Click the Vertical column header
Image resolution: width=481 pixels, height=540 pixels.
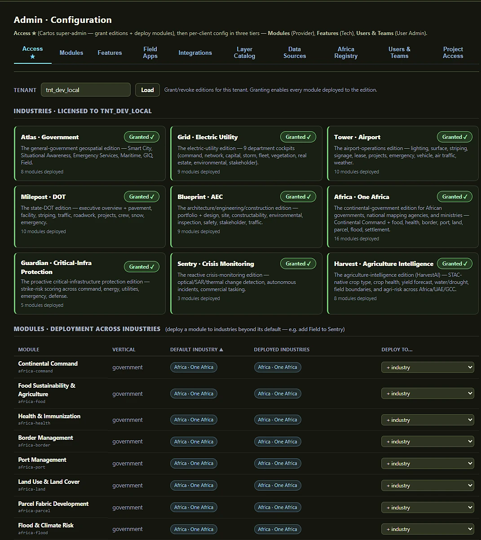[x=124, y=350]
